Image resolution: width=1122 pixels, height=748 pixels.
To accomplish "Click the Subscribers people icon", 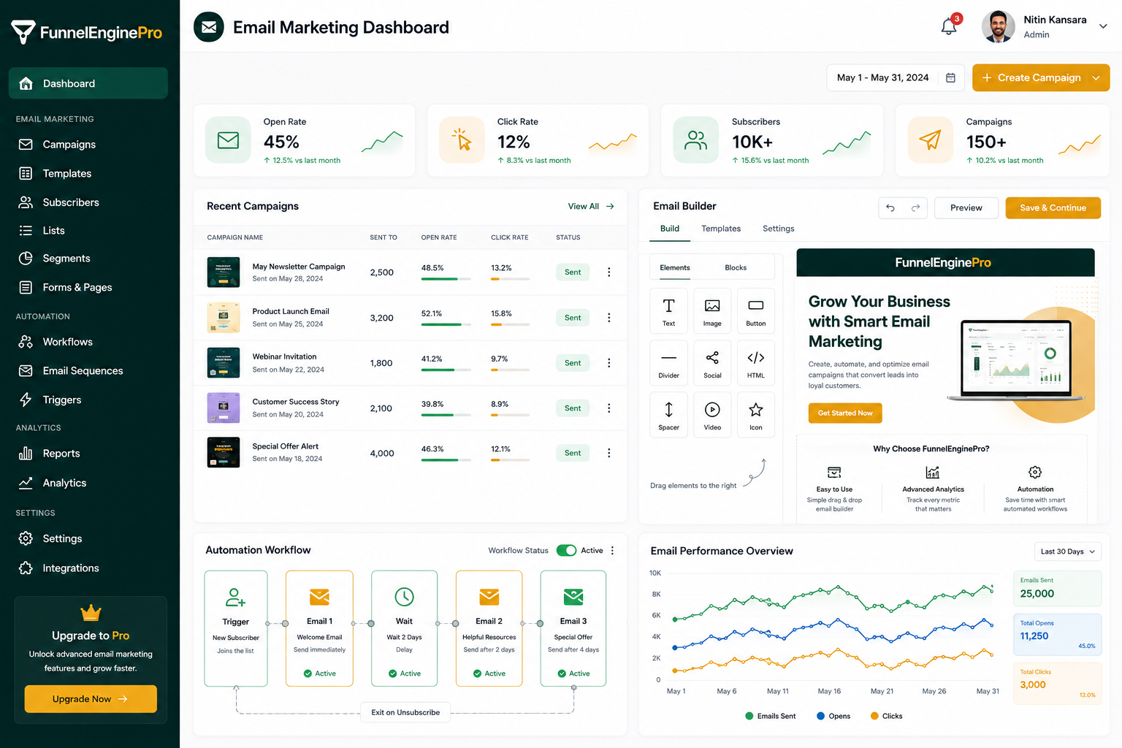I will click(x=696, y=140).
